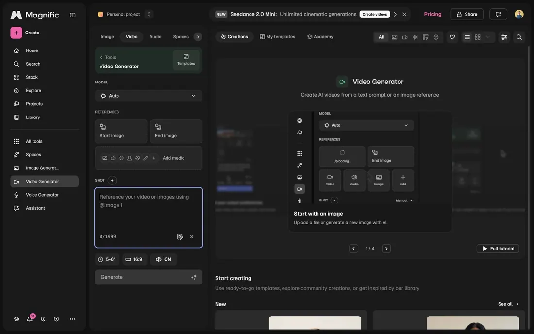Viewport: 534px width, 334px height.
Task: Select the All filter
Action: (x=382, y=37)
